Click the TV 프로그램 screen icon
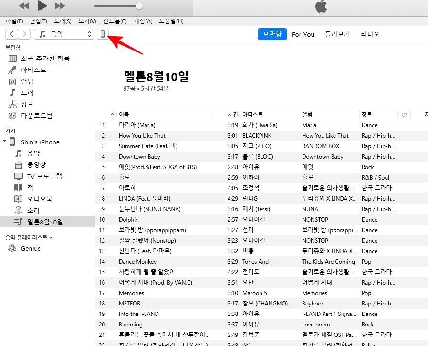 pyautogui.click(x=18, y=176)
